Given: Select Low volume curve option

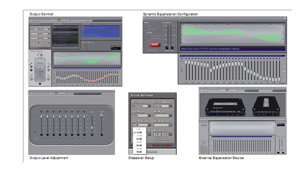Looking at the screenshot, I should pyautogui.click(x=148, y=36).
